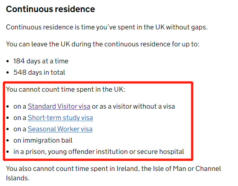This screenshot has width=238, height=186.
Task: Click the bullet dot before Seasonal Worker visa
Action: 8,129
